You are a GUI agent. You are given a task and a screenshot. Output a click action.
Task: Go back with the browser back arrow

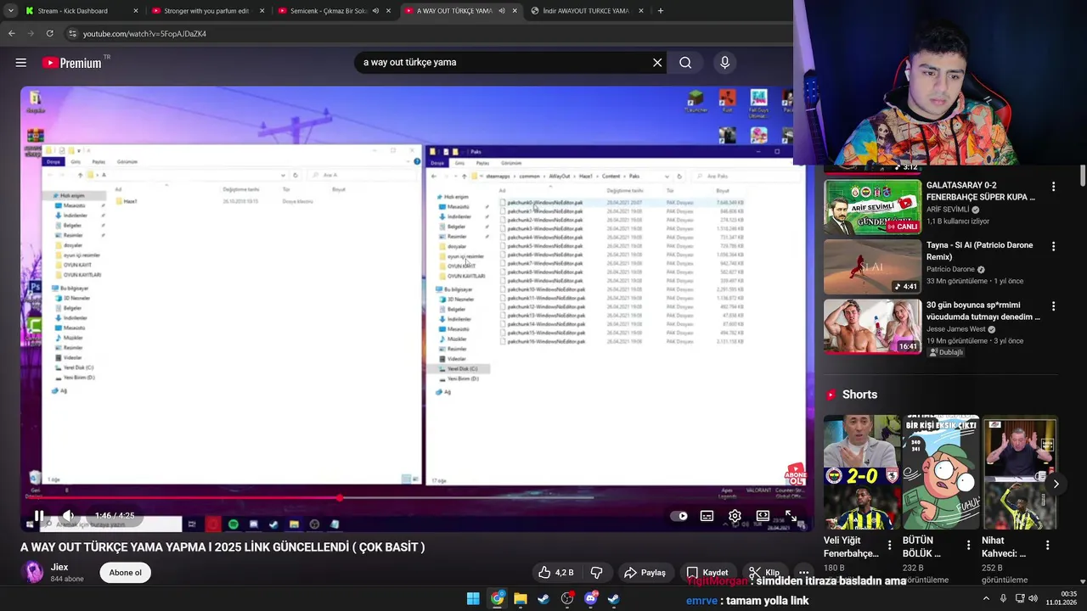(x=11, y=34)
